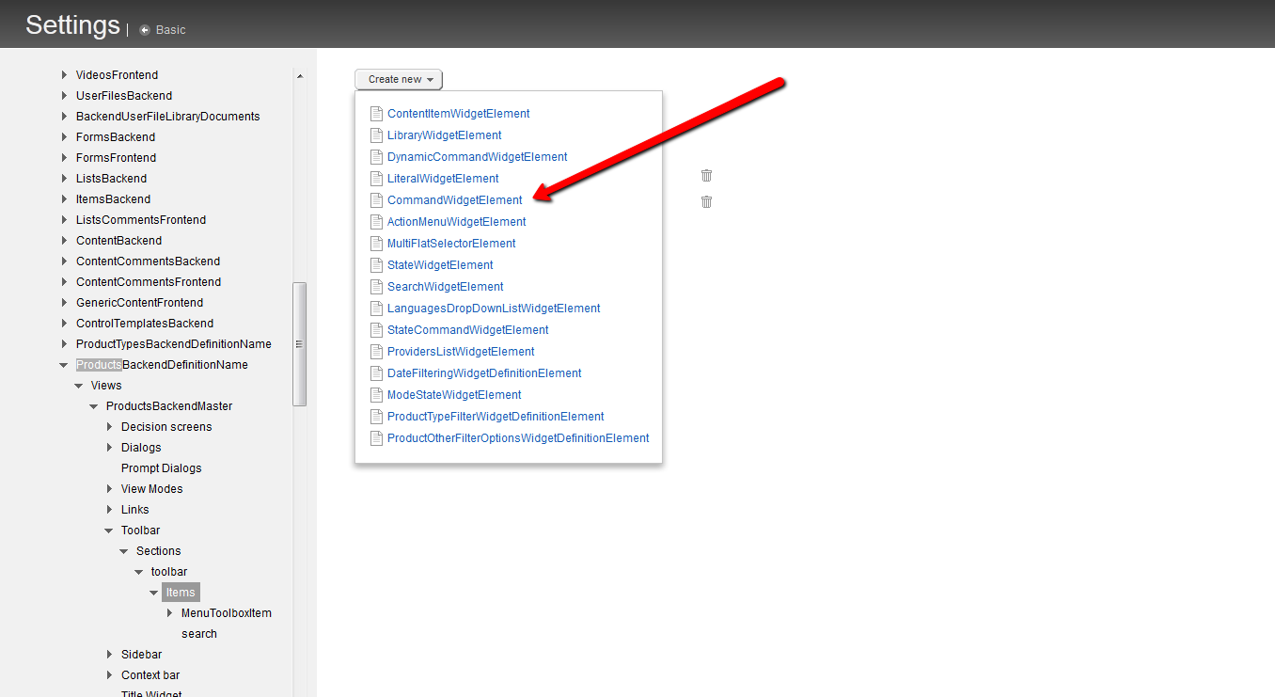Click the lower trash delete icon
Screen dimensions: 1275x697
[x=706, y=201]
